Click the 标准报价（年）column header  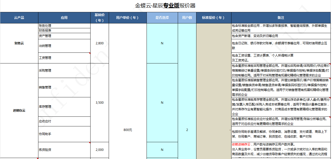213,18
